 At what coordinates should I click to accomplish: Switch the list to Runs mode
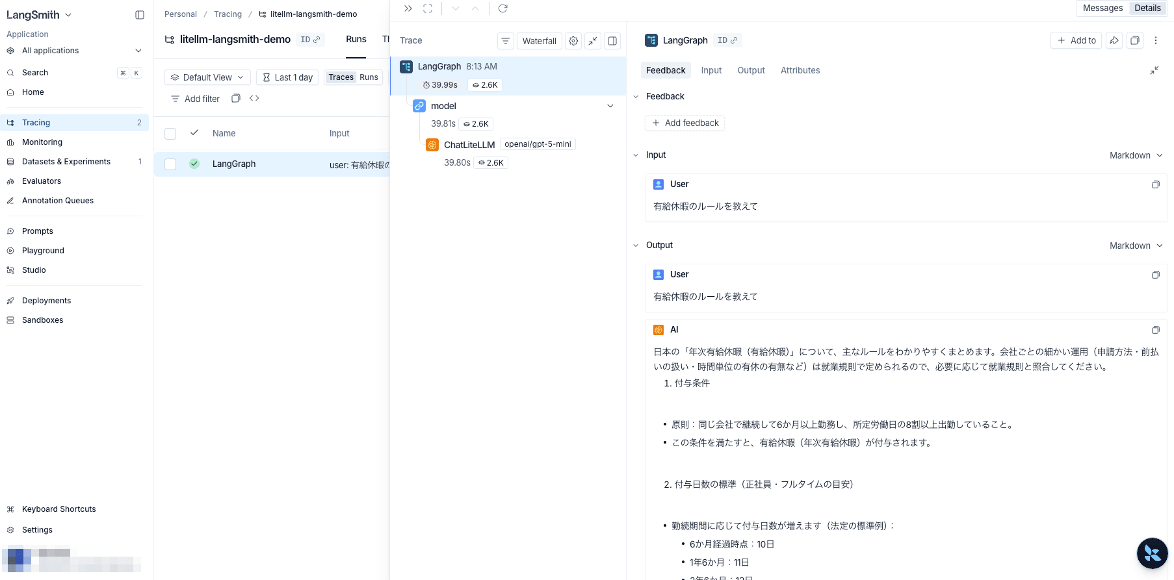(x=369, y=77)
